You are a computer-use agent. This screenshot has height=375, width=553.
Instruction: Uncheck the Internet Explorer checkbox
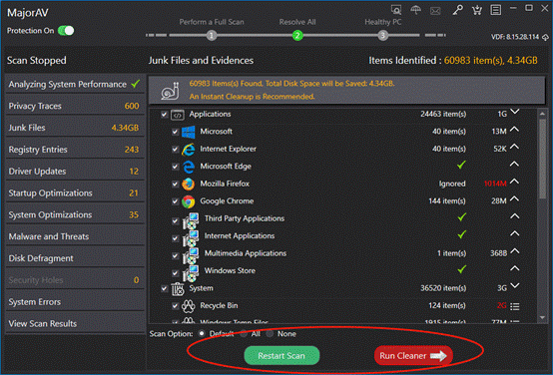[175, 149]
